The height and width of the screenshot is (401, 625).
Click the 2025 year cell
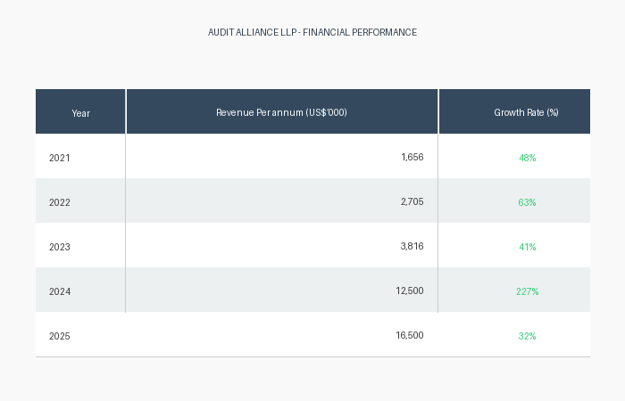click(59, 336)
